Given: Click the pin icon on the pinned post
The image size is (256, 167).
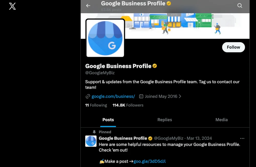Looking at the screenshot, I should pyautogui.click(x=95, y=132).
